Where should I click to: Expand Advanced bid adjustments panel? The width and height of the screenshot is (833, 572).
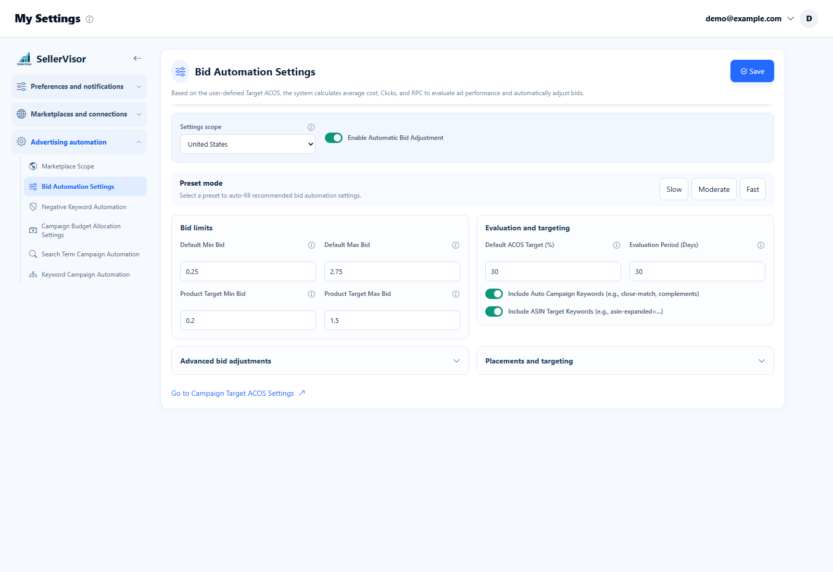coord(320,361)
